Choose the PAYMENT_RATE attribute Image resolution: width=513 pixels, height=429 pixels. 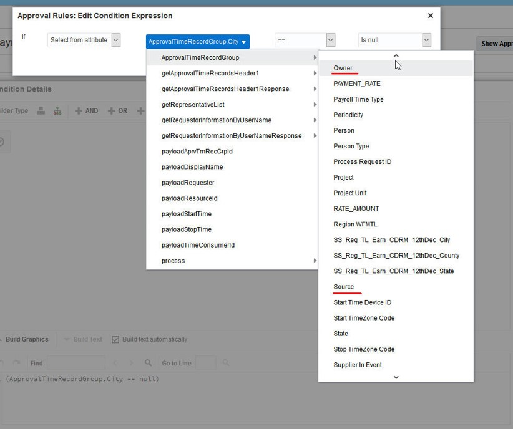pyautogui.click(x=396, y=84)
